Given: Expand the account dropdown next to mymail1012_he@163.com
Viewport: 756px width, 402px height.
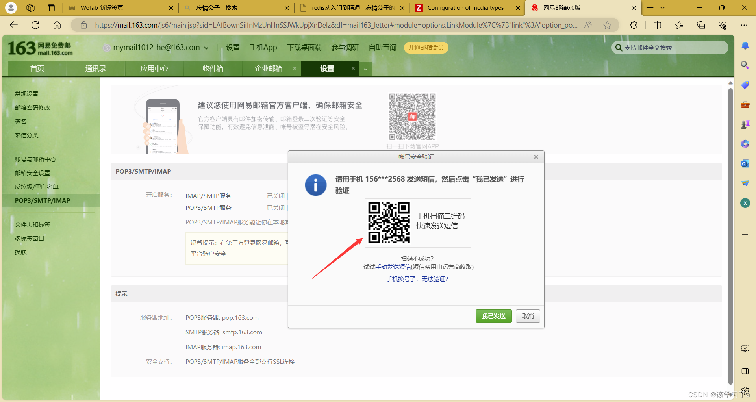Looking at the screenshot, I should tap(206, 48).
